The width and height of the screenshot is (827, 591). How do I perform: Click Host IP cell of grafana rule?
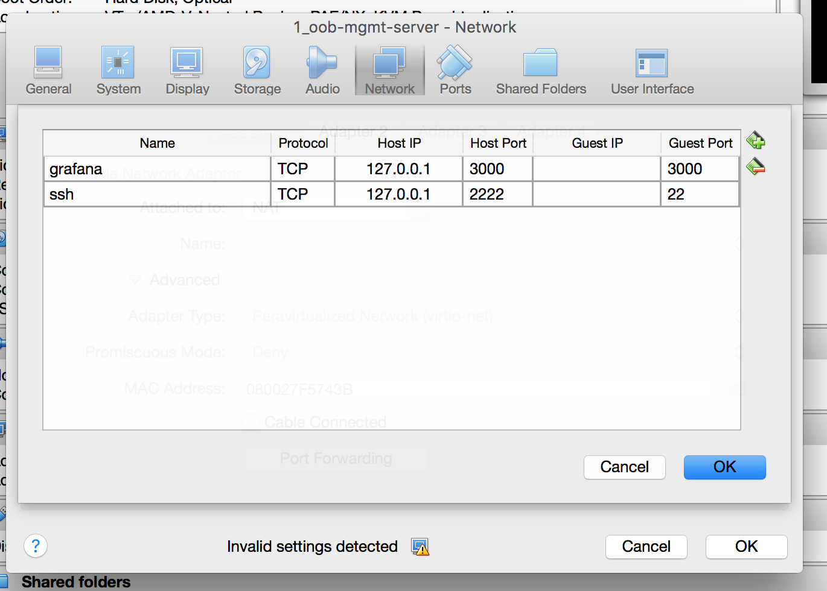398,169
